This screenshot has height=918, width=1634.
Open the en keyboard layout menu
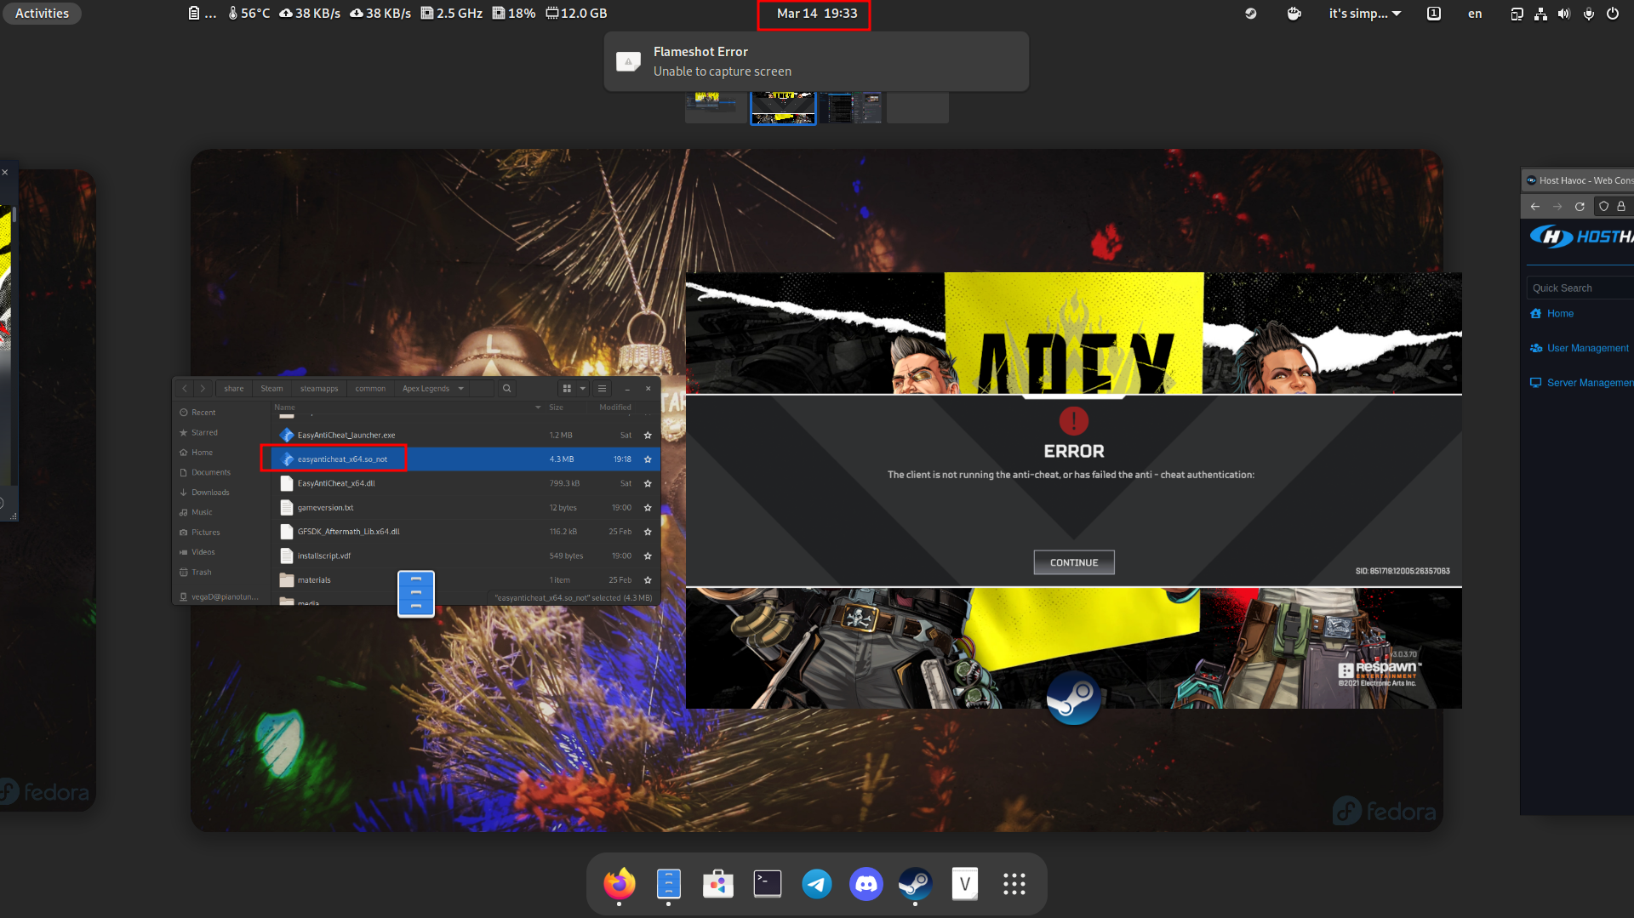coord(1475,14)
